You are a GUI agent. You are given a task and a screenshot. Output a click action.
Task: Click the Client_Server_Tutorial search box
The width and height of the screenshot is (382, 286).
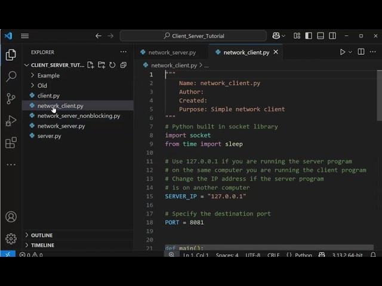pos(193,36)
